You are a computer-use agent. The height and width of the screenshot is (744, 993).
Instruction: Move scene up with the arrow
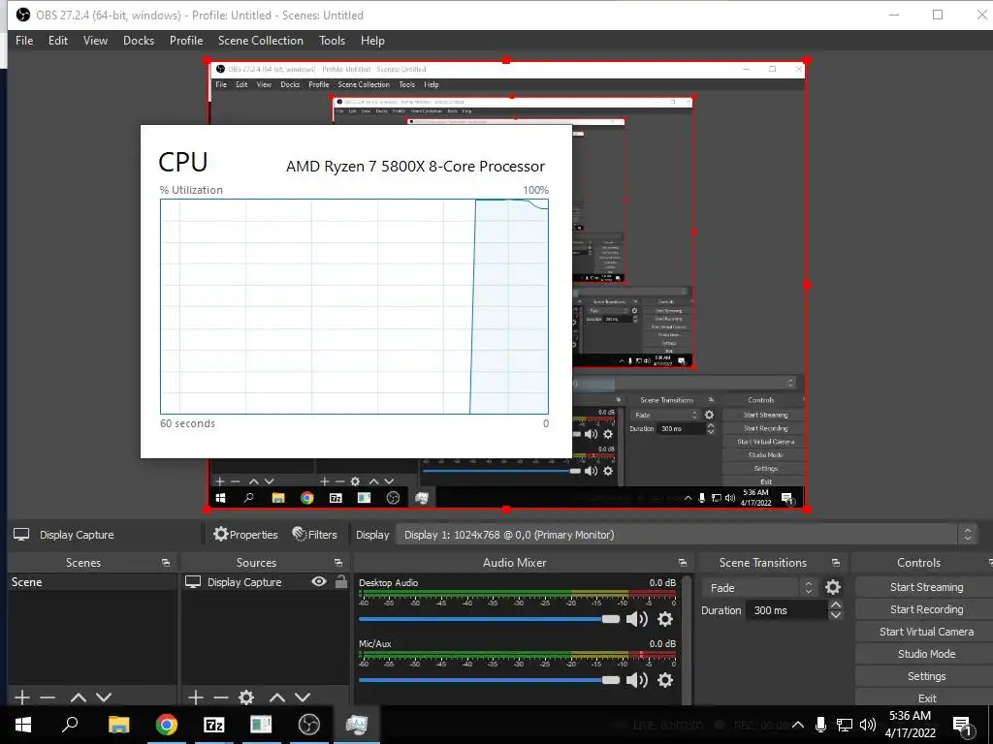pyautogui.click(x=79, y=697)
